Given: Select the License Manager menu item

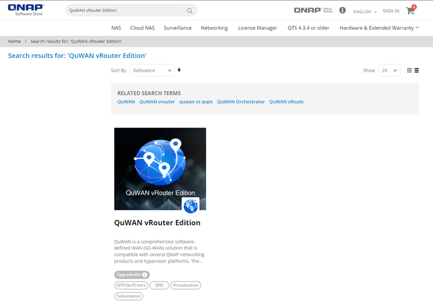Looking at the screenshot, I should tap(257, 28).
